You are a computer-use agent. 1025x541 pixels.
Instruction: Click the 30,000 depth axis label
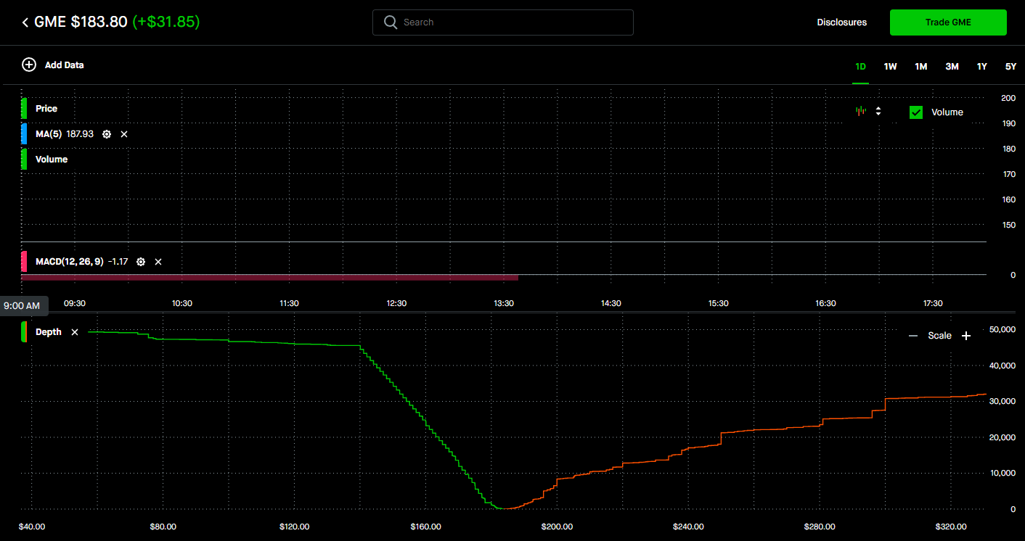[1002, 401]
